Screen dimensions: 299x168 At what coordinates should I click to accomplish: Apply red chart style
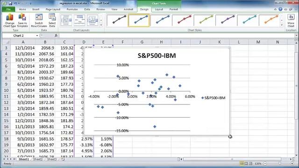[182, 20]
